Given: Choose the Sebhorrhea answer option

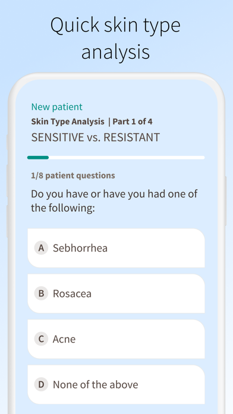Looking at the screenshot, I should click(x=116, y=248).
